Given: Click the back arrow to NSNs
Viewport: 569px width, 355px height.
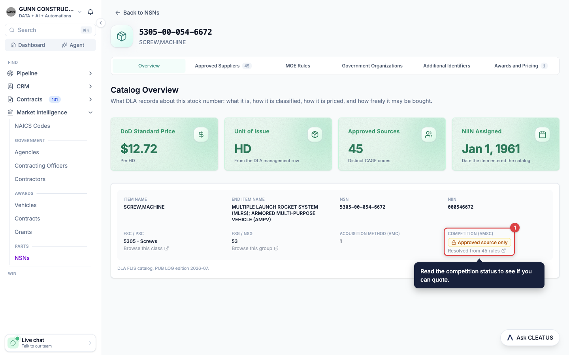Looking at the screenshot, I should click(x=117, y=13).
